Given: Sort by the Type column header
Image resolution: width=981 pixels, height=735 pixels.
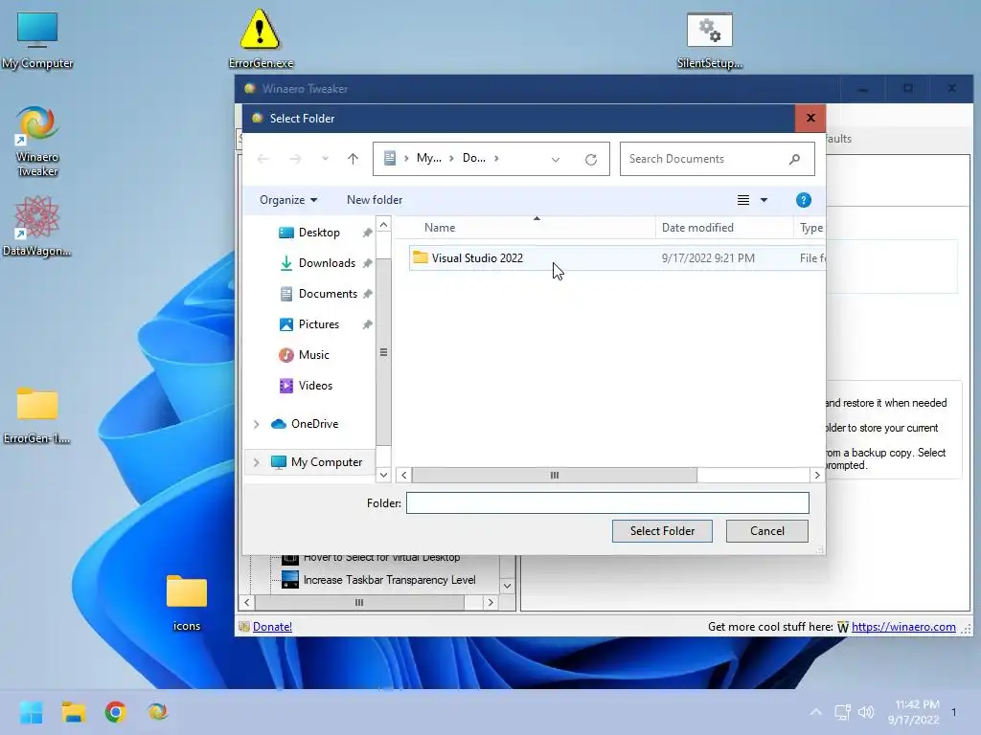Looking at the screenshot, I should click(810, 228).
